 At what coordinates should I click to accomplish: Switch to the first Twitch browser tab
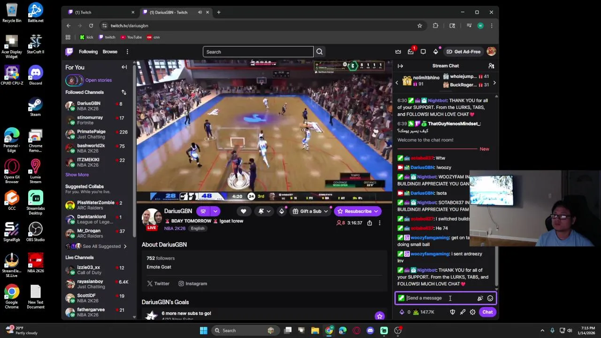pos(100,12)
